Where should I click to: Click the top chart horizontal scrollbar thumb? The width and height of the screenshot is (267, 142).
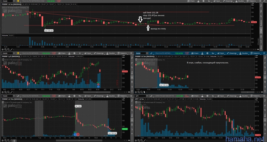click(225, 50)
